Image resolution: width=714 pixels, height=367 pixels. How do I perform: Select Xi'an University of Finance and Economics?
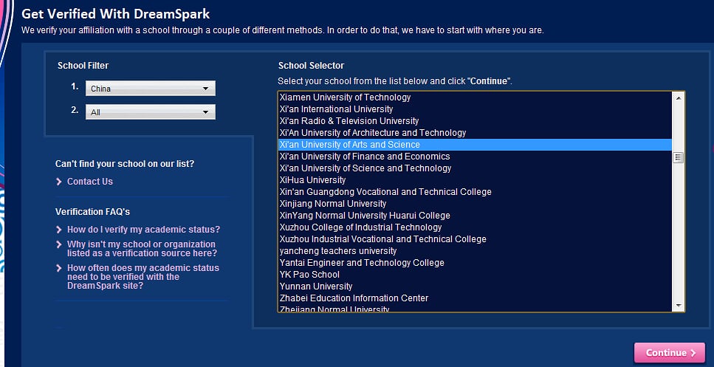(475, 157)
